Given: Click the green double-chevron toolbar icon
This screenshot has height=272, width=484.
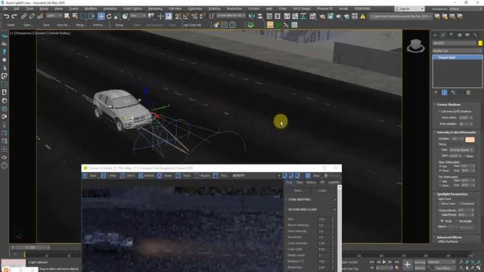Looking at the screenshot, I should (250, 25).
